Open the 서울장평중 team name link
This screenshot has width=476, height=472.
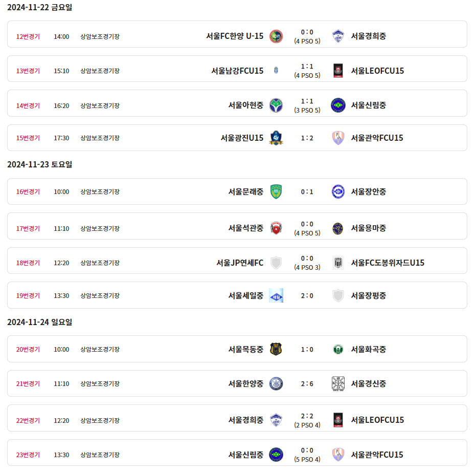368,295
